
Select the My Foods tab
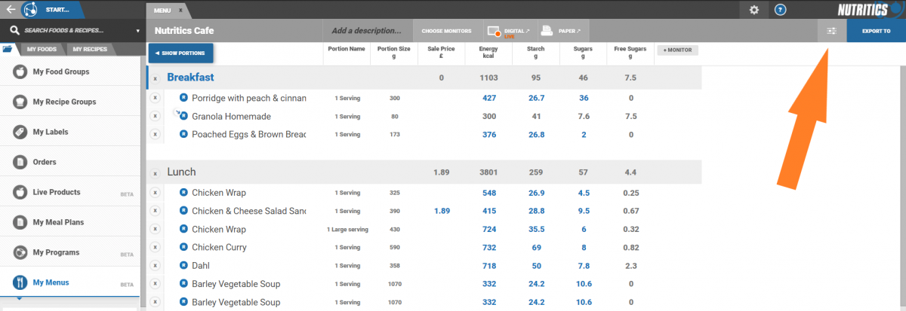pyautogui.click(x=42, y=50)
